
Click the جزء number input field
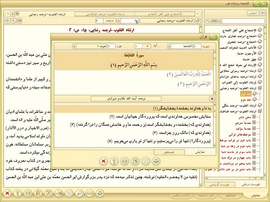click(112, 46)
